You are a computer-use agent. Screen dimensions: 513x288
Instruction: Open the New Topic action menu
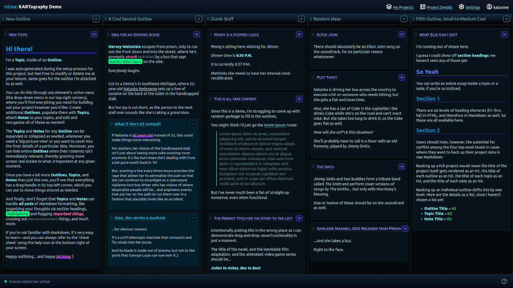[94, 34]
